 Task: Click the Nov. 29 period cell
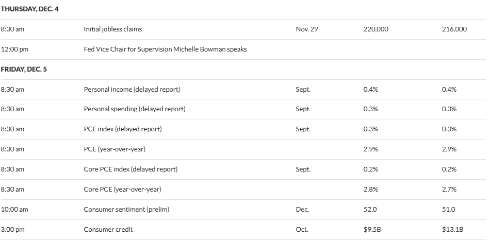[x=306, y=29]
